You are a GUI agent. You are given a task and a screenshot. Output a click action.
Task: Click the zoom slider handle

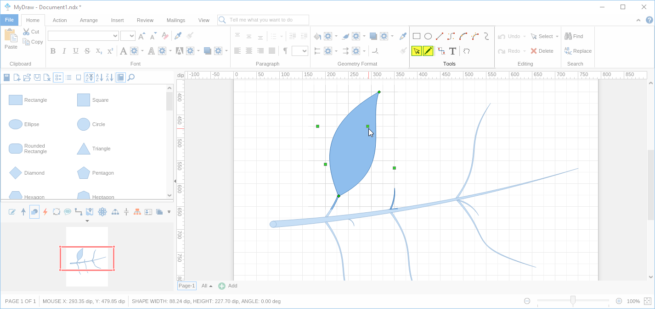click(573, 300)
